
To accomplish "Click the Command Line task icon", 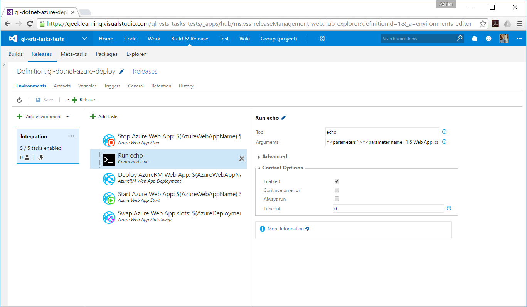I will click(109, 159).
